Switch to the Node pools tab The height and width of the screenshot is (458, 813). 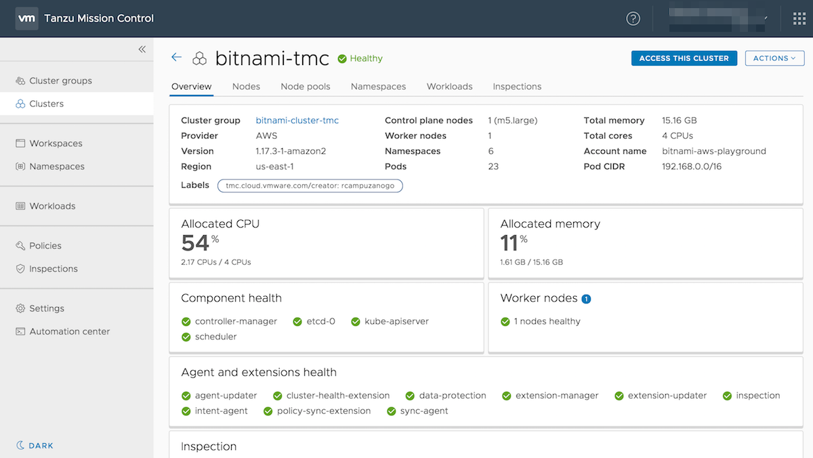[x=306, y=87]
